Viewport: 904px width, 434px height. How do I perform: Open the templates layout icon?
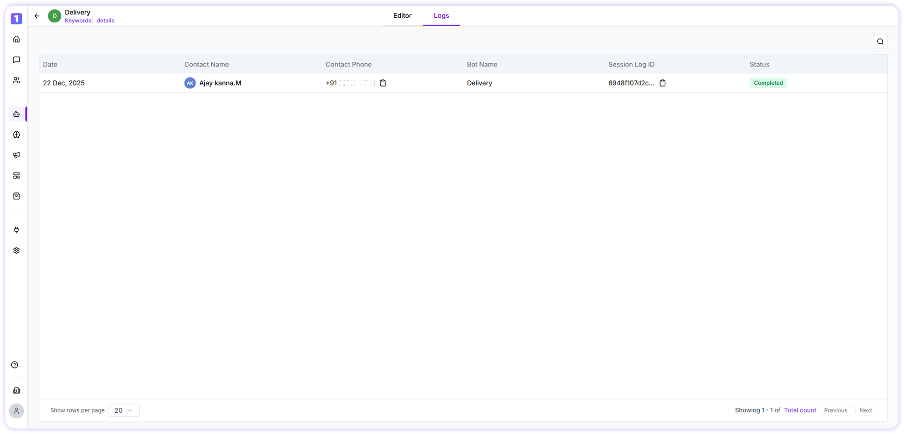(16, 176)
